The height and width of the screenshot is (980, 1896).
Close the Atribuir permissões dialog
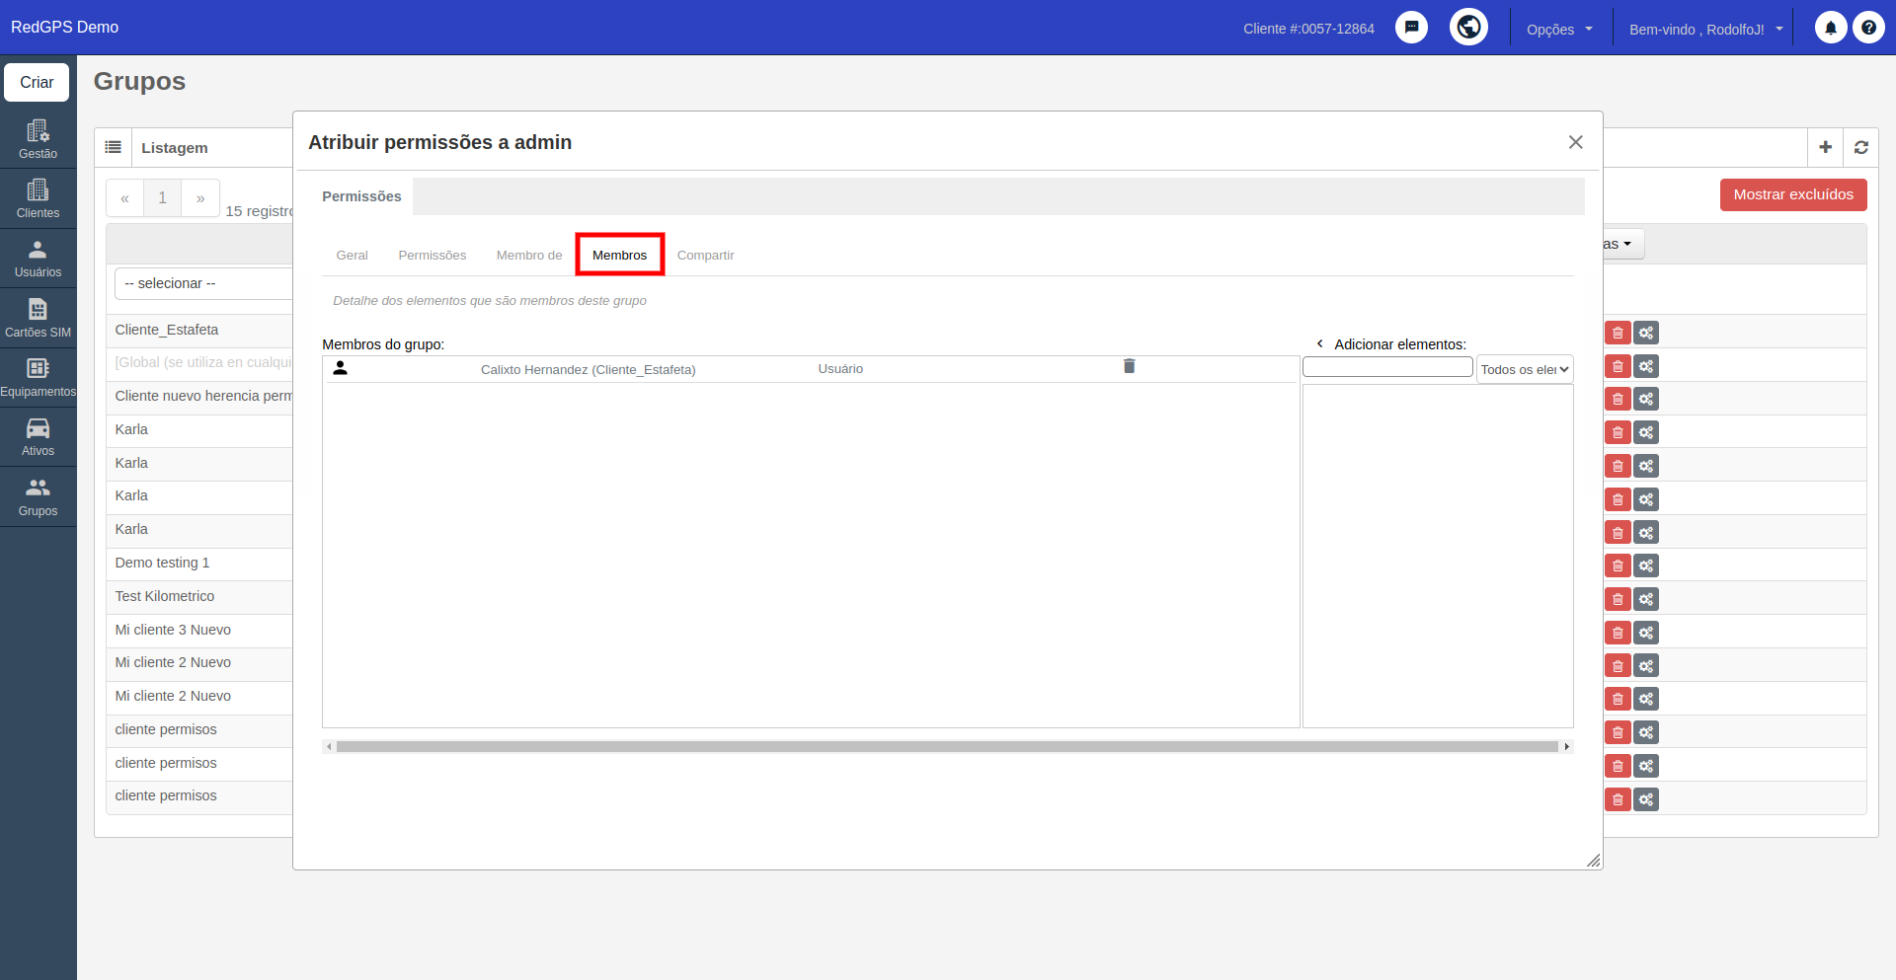[x=1576, y=142]
